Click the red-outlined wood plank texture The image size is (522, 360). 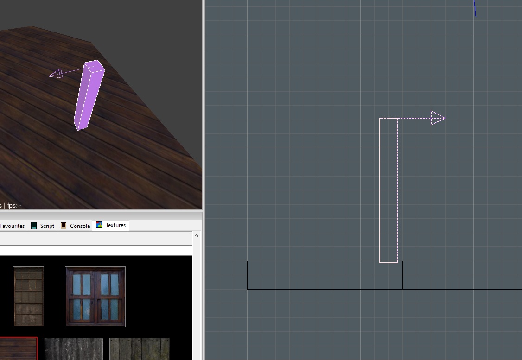pyautogui.click(x=19, y=348)
